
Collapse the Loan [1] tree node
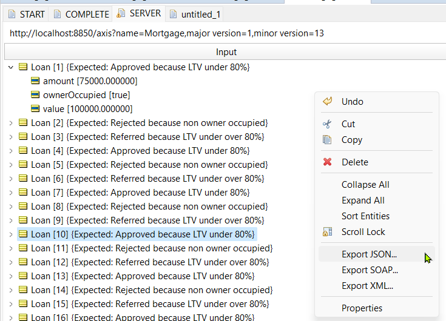10,67
